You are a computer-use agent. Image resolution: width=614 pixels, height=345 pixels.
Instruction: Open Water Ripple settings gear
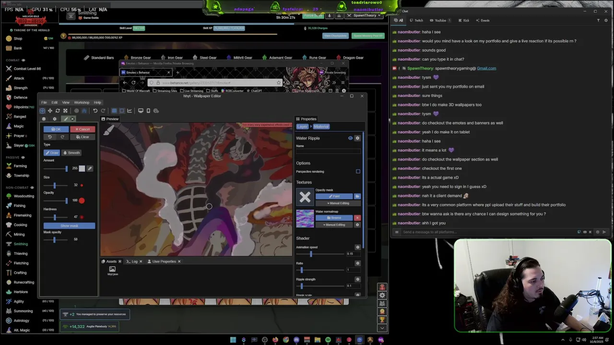(357, 138)
